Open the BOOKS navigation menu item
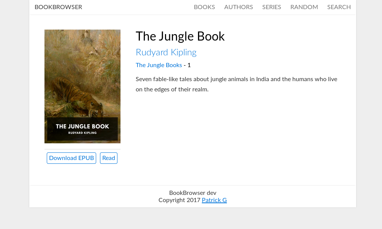The width and height of the screenshot is (382, 229). (204, 7)
